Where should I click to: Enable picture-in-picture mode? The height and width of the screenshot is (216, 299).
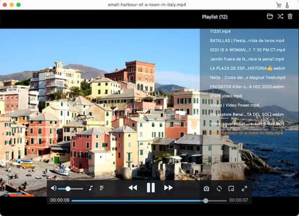[232, 189]
